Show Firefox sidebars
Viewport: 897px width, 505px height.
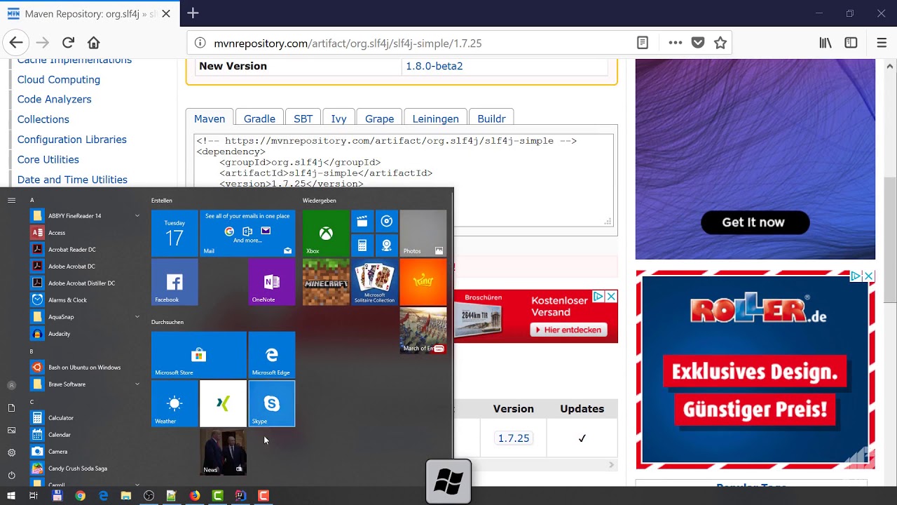click(x=851, y=43)
